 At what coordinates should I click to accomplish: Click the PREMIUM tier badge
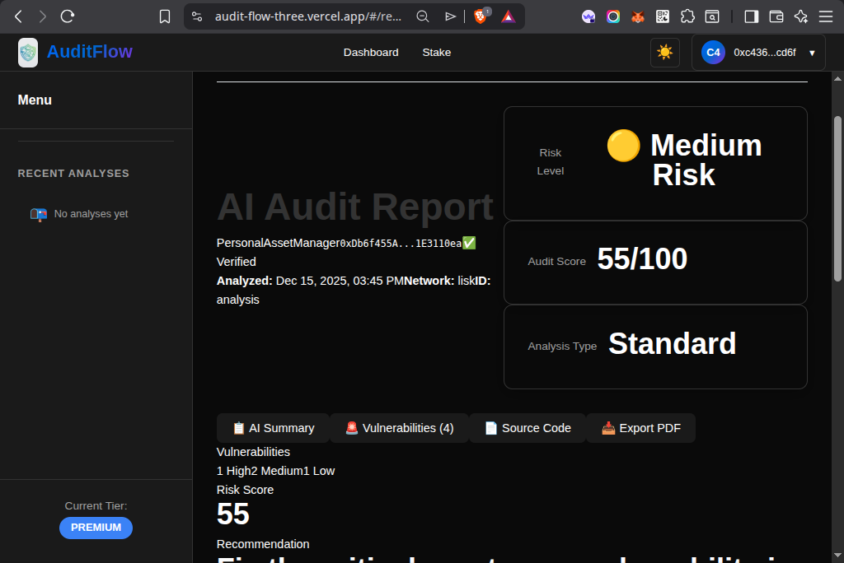[96, 528]
